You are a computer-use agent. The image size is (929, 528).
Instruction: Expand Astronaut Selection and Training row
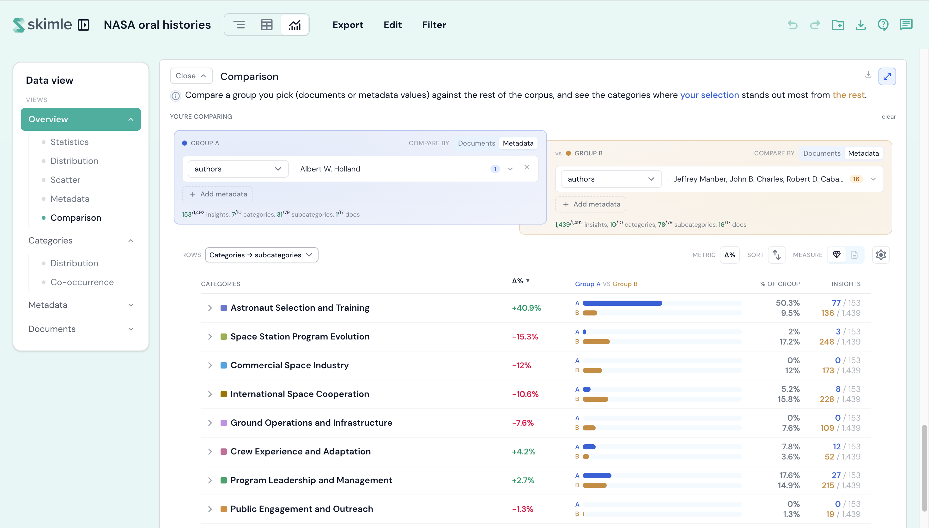[x=210, y=308]
